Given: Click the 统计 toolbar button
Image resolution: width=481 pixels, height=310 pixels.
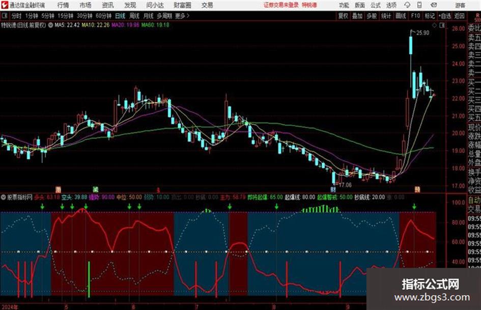Looking at the screenshot, I should point(386,16).
